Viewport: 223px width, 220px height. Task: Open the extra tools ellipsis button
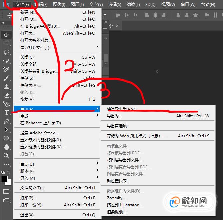point(6,164)
